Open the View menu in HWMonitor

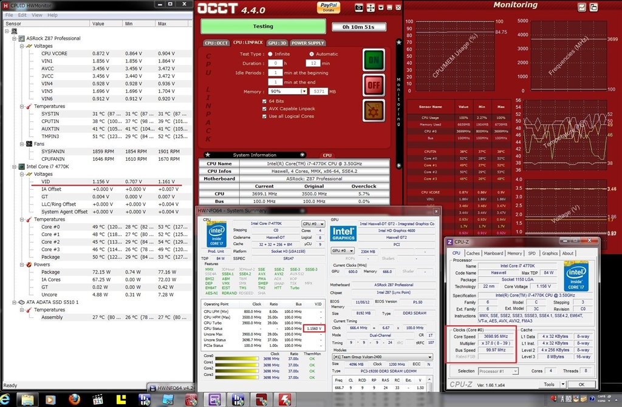pos(37,15)
